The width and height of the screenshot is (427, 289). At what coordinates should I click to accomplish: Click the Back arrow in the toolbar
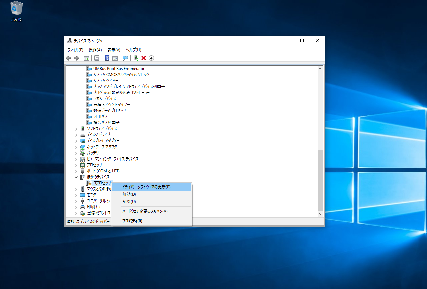pyautogui.click(x=69, y=58)
